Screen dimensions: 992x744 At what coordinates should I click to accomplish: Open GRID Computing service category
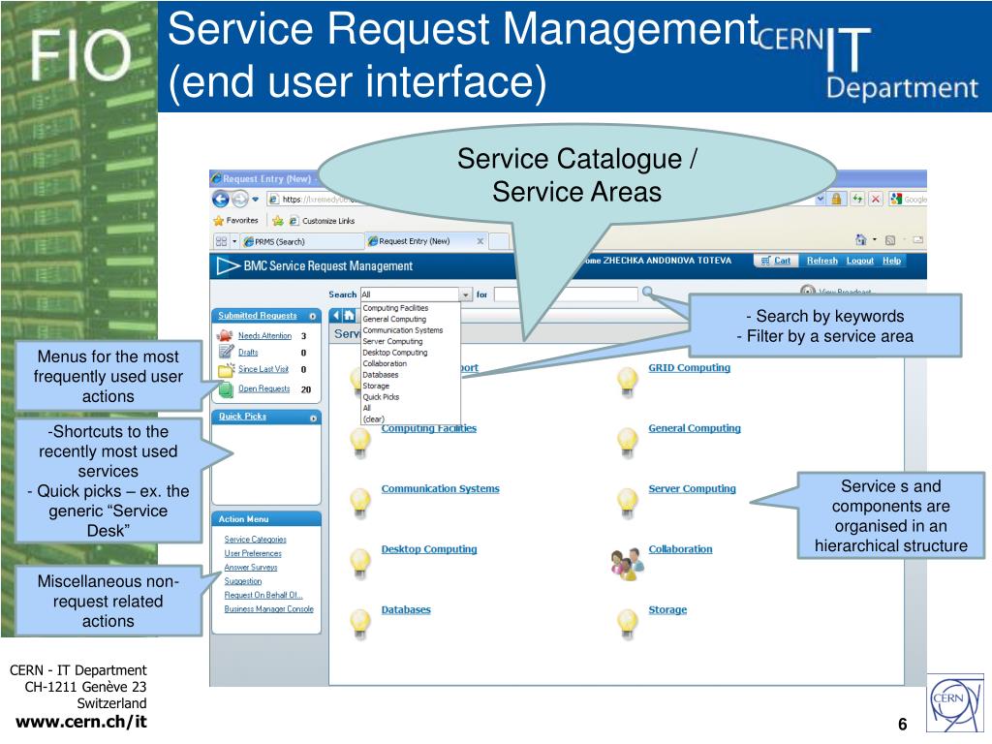point(689,367)
